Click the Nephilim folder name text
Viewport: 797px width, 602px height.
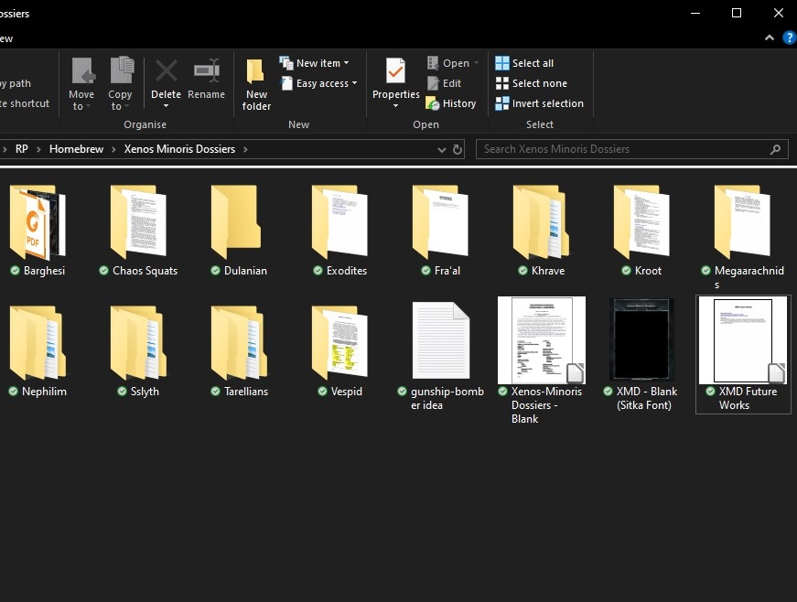[44, 392]
